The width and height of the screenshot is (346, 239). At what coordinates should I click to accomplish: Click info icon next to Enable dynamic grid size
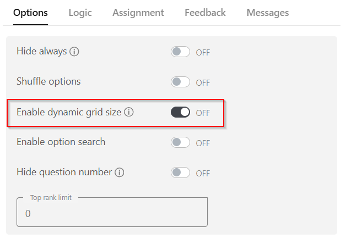pyautogui.click(x=129, y=112)
